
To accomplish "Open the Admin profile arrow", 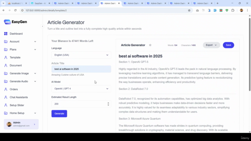I will (35, 124).
